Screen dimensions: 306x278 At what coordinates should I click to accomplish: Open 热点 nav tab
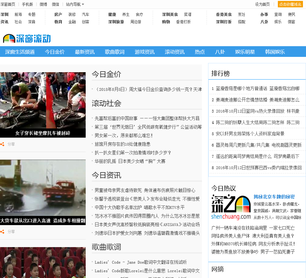200,52
